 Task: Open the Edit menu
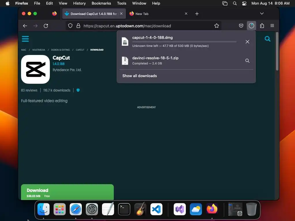[49, 3]
